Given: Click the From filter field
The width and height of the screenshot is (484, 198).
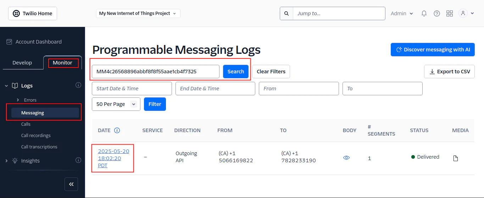Looking at the screenshot, I should [299, 89].
